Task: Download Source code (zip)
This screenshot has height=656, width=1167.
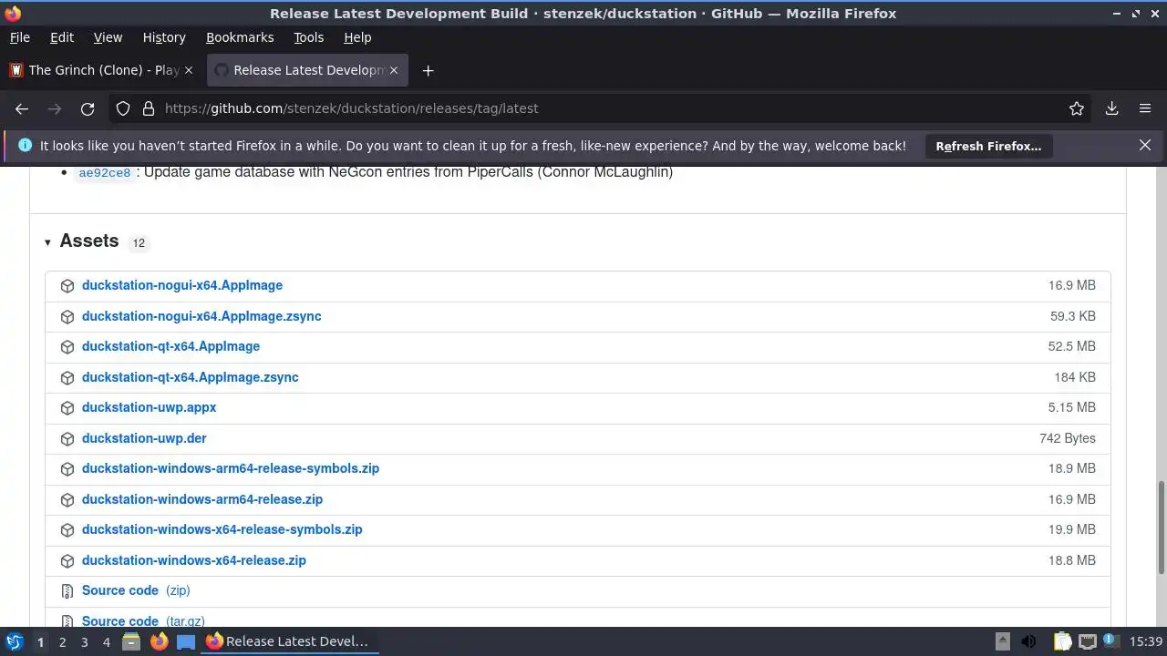Action: (136, 590)
